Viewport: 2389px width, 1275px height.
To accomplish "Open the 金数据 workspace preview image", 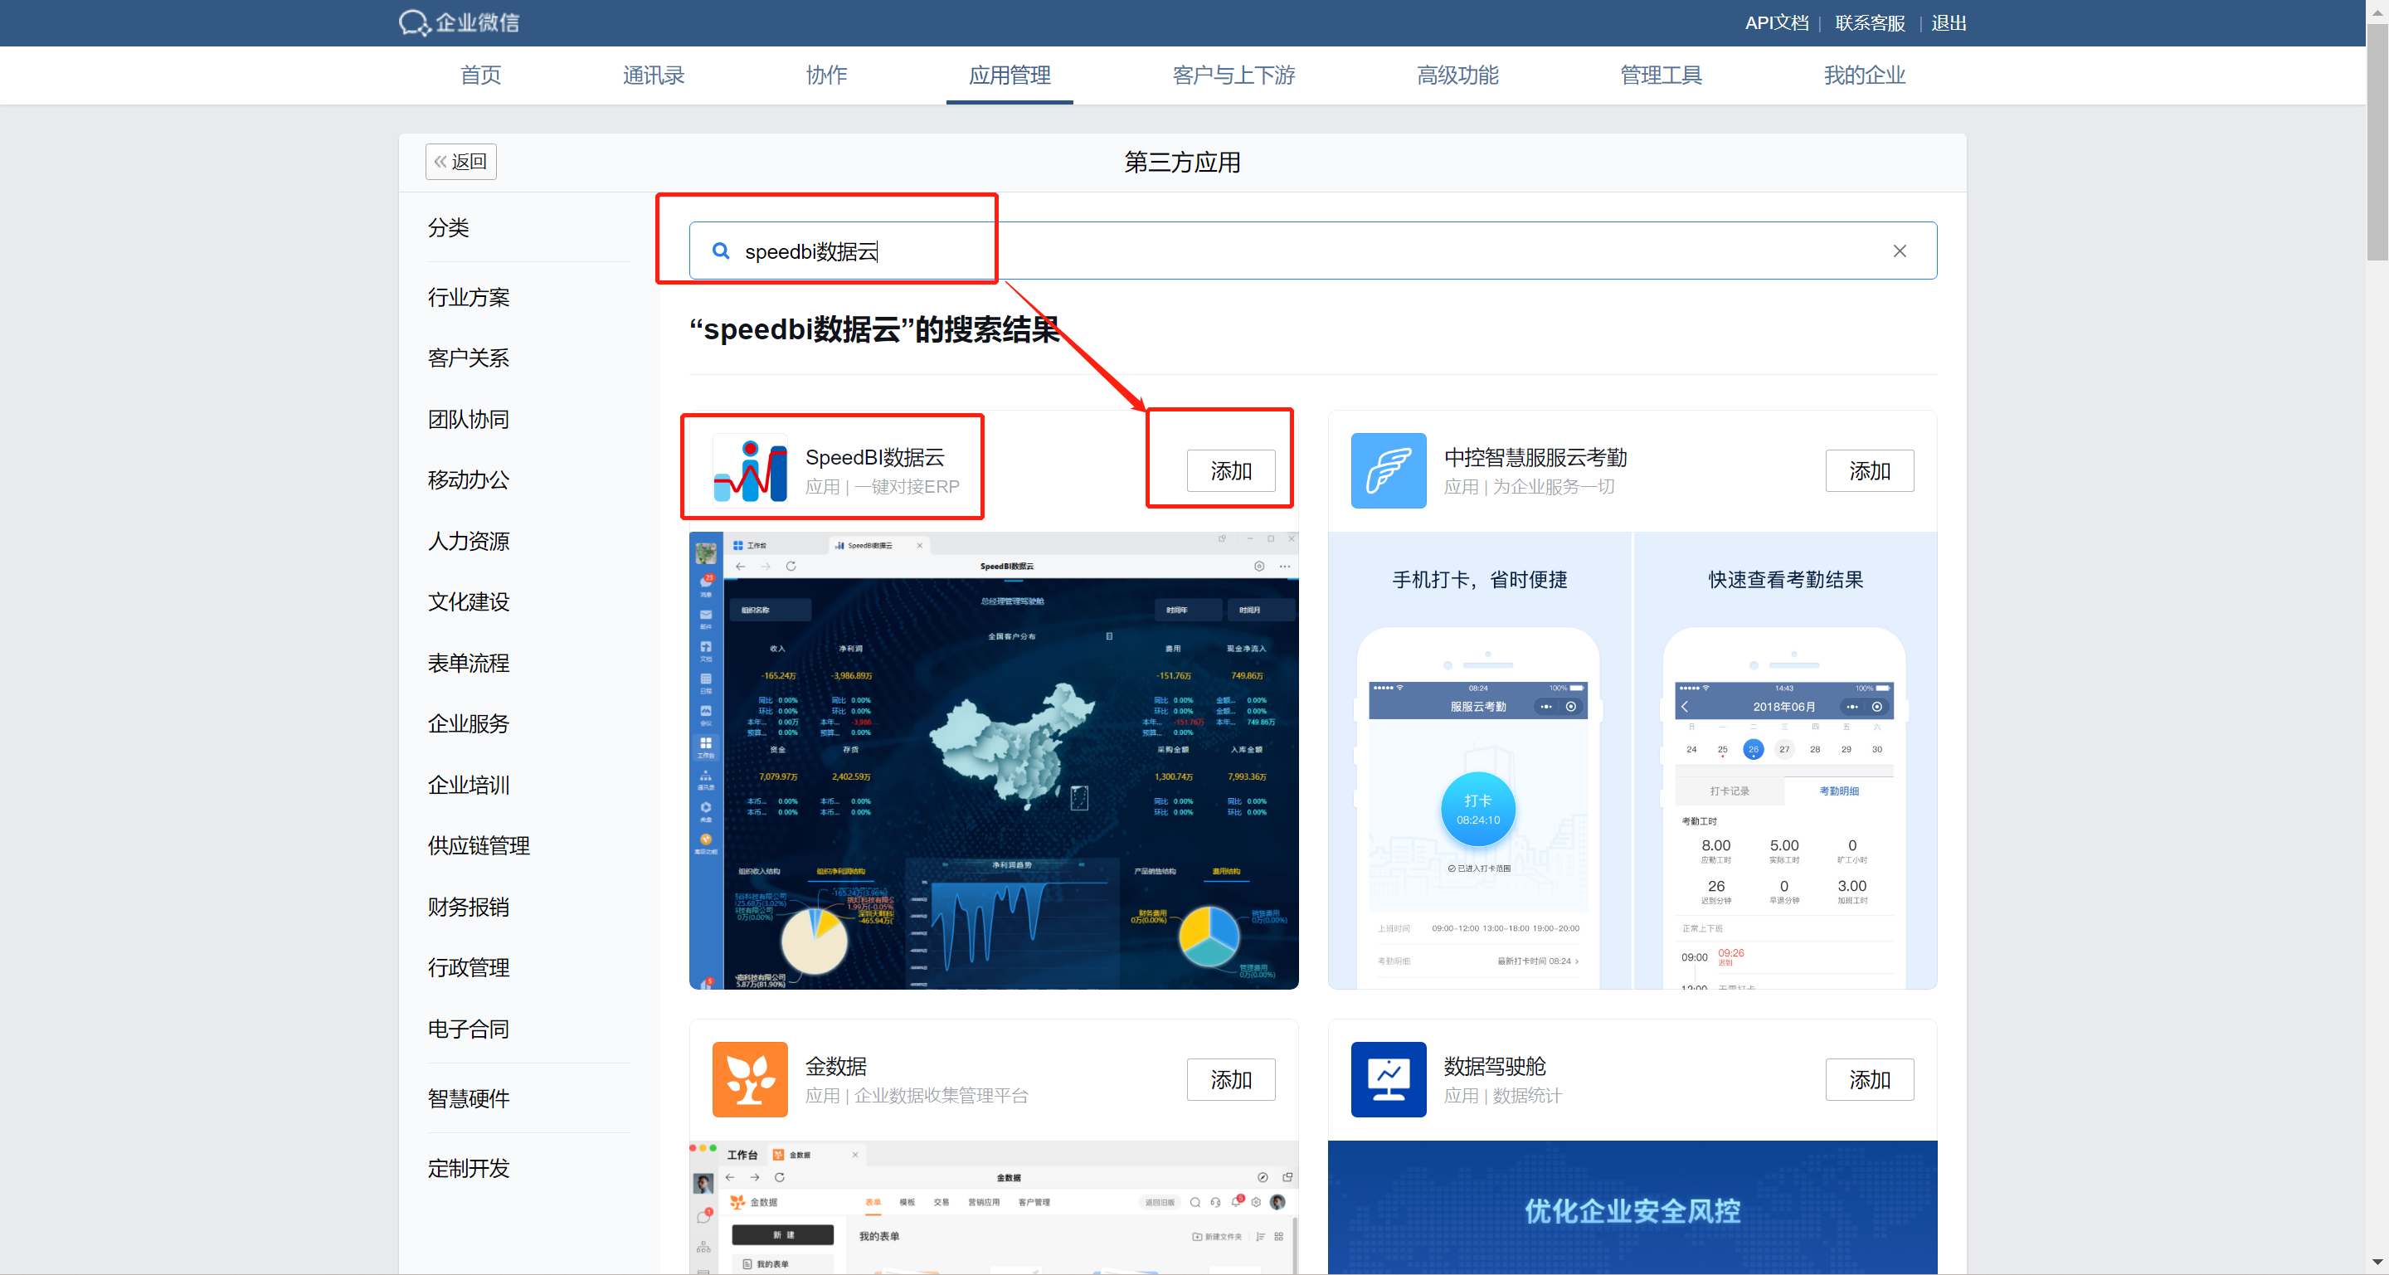I will click(993, 1207).
